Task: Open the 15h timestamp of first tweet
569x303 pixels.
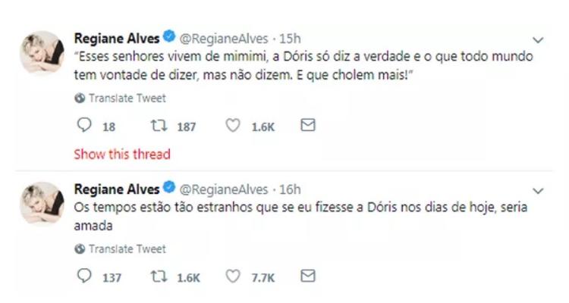Action: 291,37
